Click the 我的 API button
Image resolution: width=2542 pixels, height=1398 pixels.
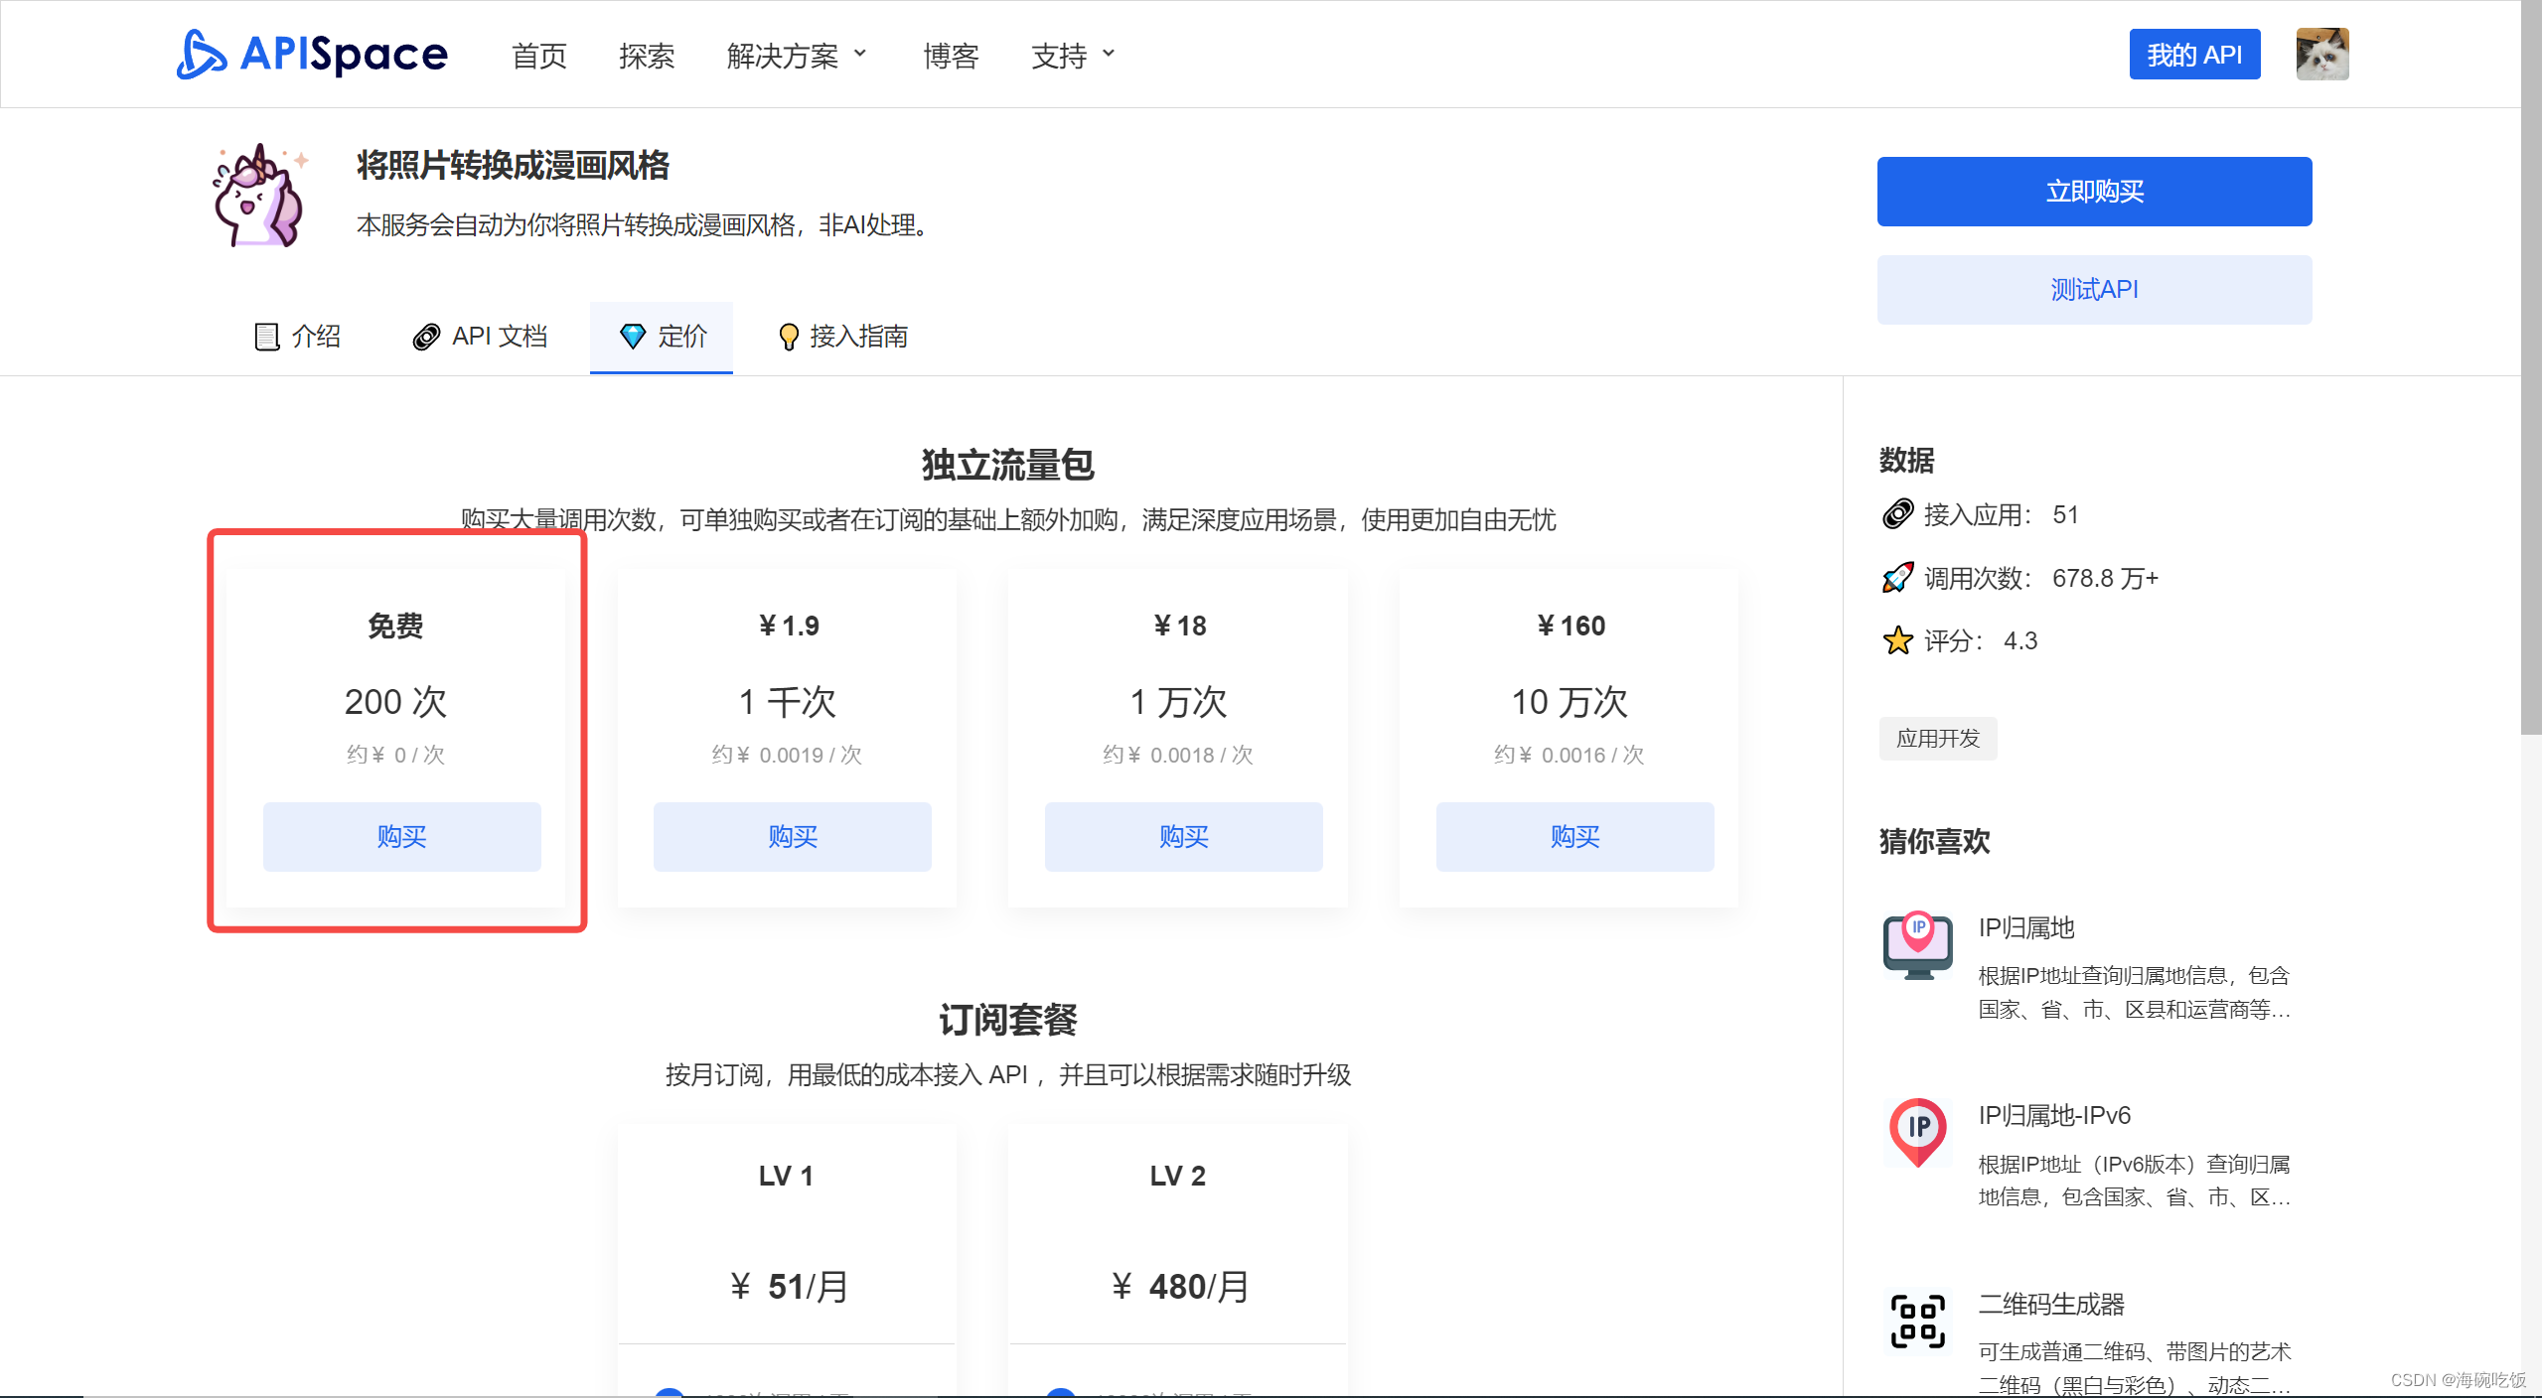click(x=2194, y=54)
